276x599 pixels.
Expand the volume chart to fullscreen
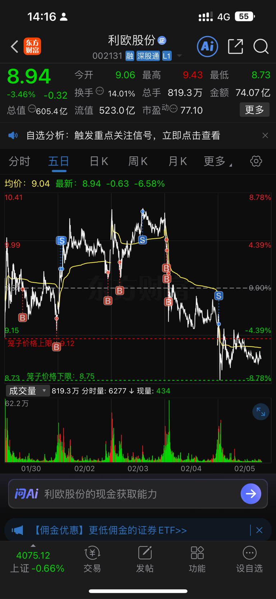(261, 412)
